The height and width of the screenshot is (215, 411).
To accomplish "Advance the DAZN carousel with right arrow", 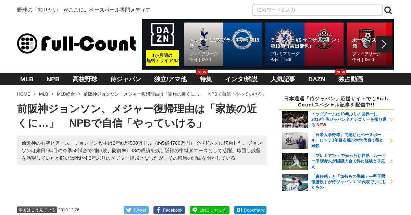I will pyautogui.click(x=384, y=44).
